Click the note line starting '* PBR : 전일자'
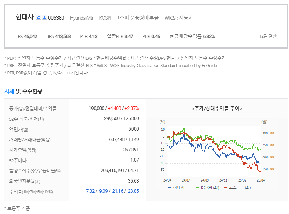Image resolution: width=289 pixels, height=214 pixels. (111, 65)
